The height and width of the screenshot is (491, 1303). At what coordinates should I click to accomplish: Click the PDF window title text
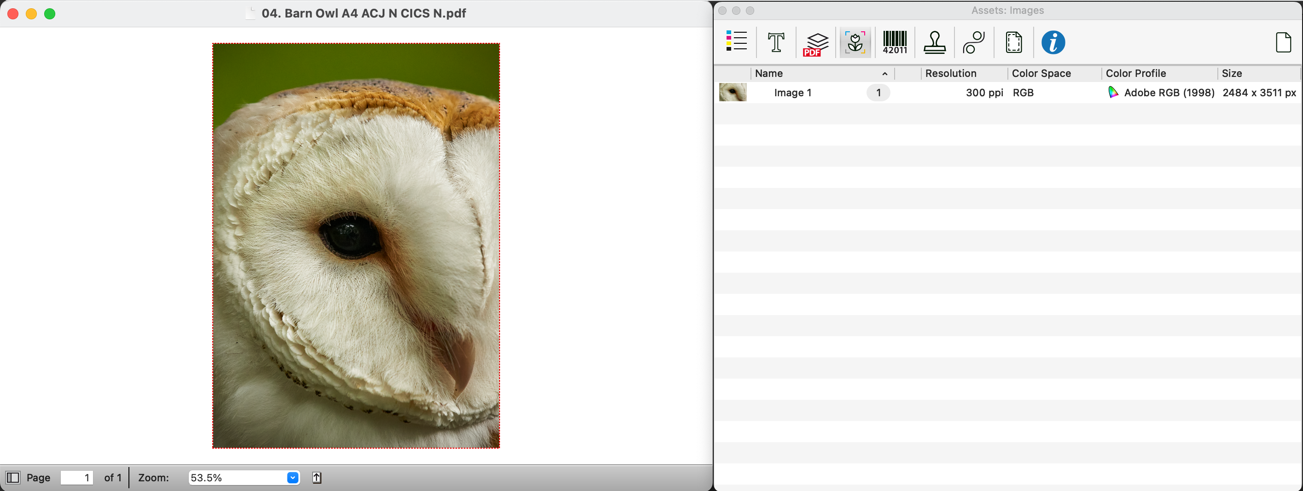[x=364, y=13]
